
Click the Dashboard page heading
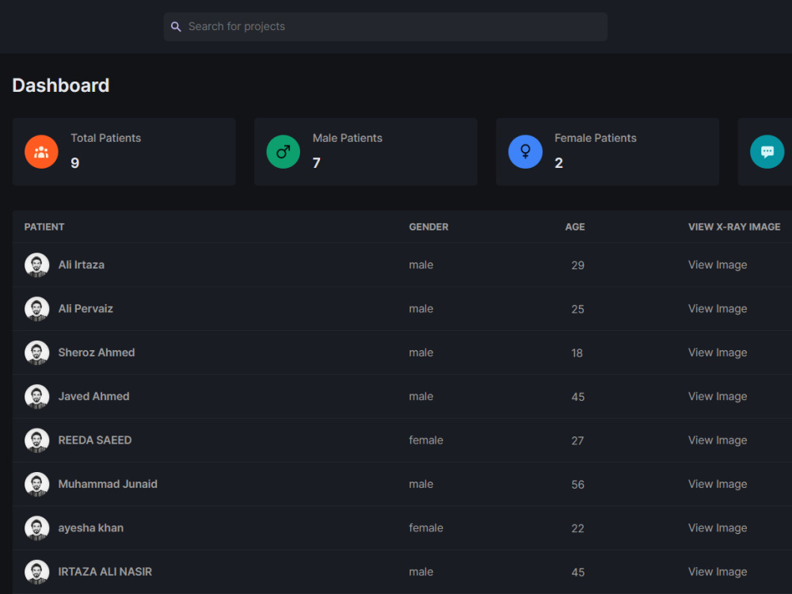click(x=61, y=86)
